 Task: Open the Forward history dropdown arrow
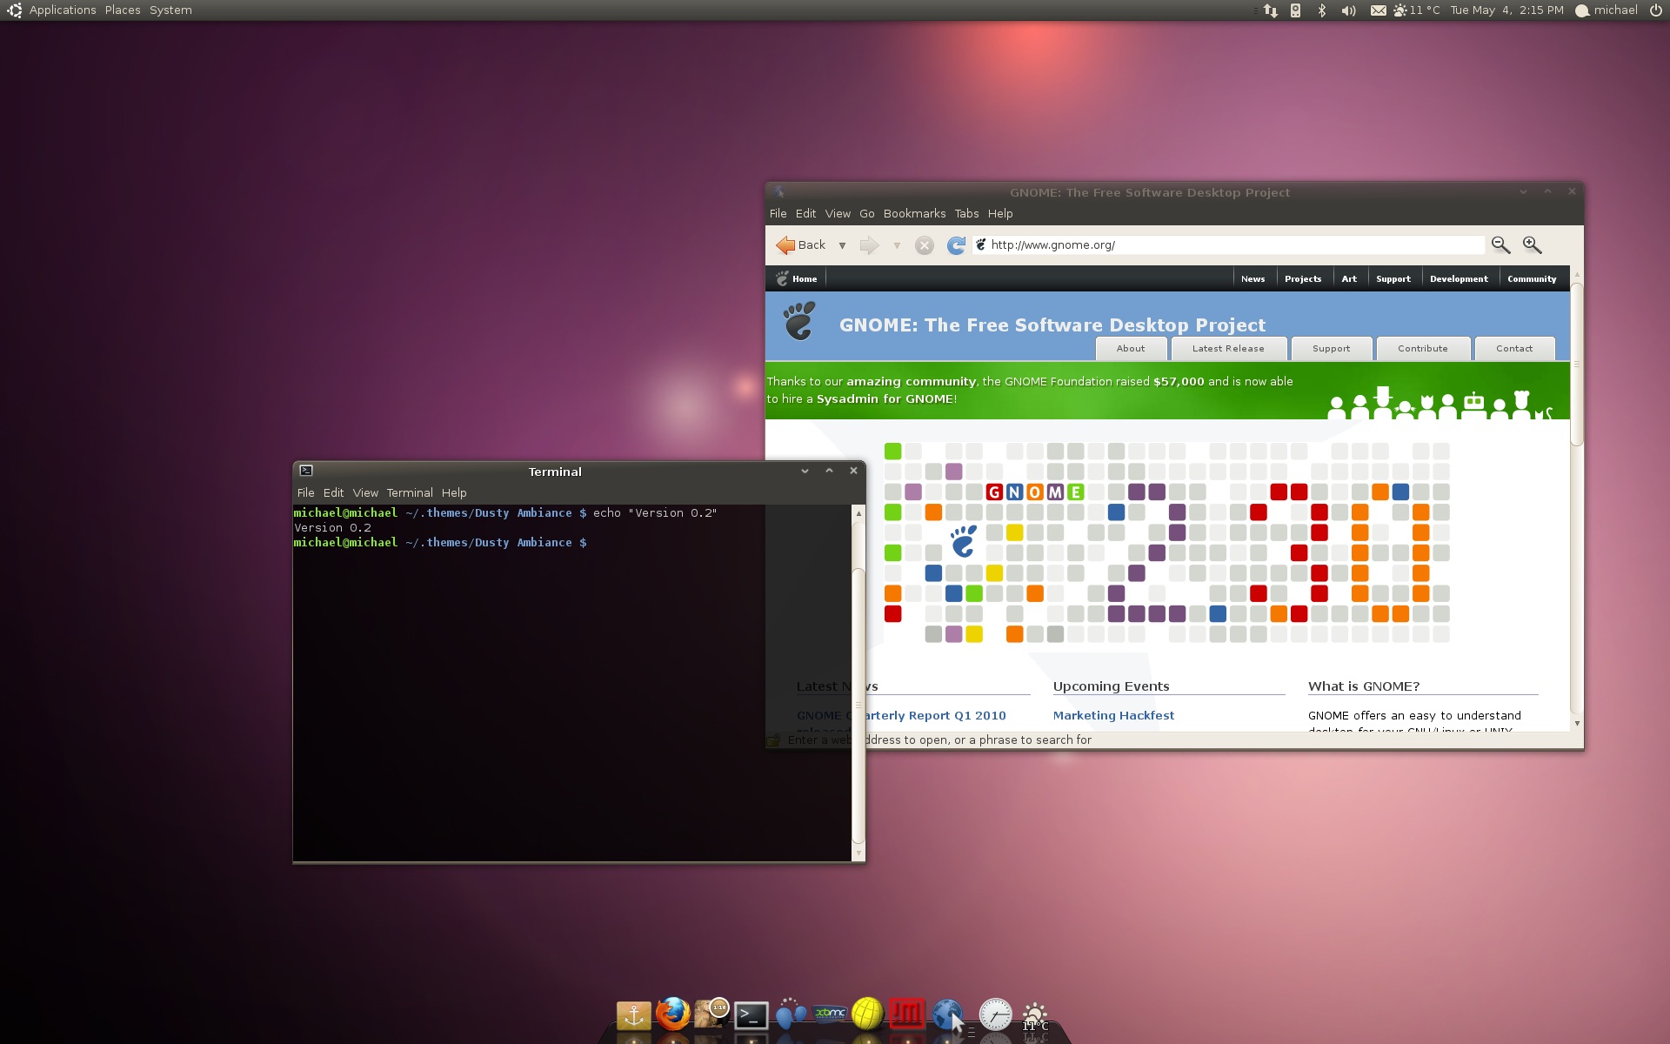coord(897,246)
